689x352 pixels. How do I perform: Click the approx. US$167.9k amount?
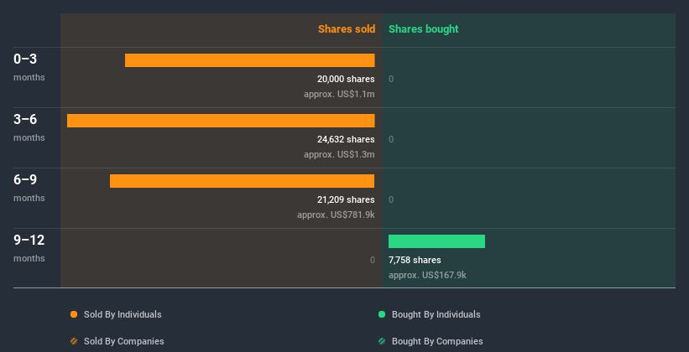[427, 276]
